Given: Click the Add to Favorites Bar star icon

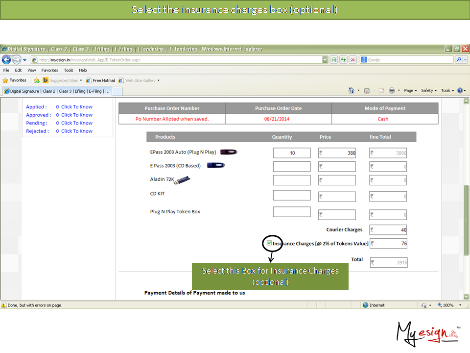Looking at the screenshot, I should (37, 80).
